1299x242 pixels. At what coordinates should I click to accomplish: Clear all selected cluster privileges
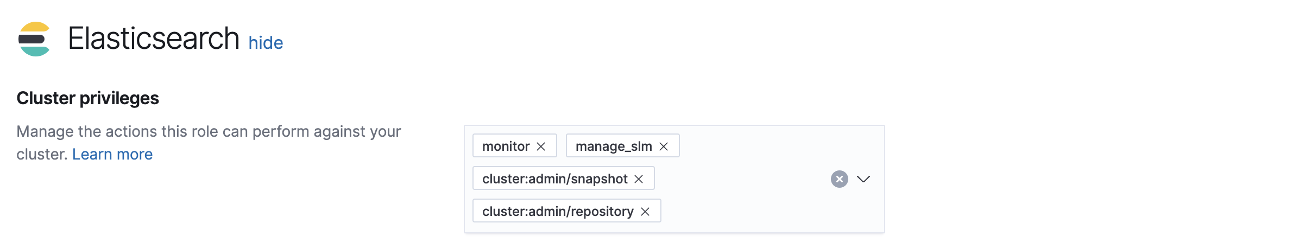click(839, 179)
